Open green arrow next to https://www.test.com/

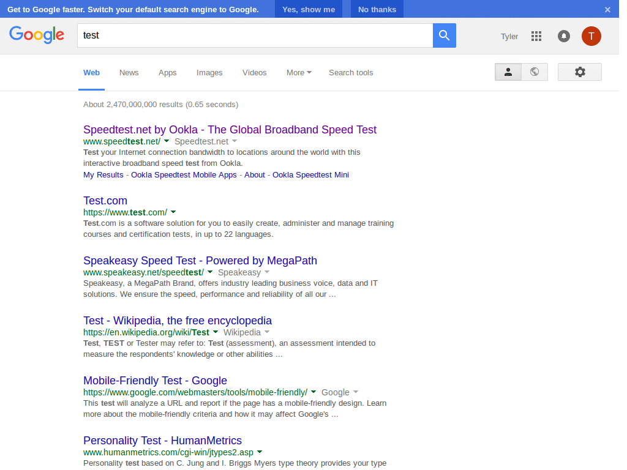click(x=173, y=212)
